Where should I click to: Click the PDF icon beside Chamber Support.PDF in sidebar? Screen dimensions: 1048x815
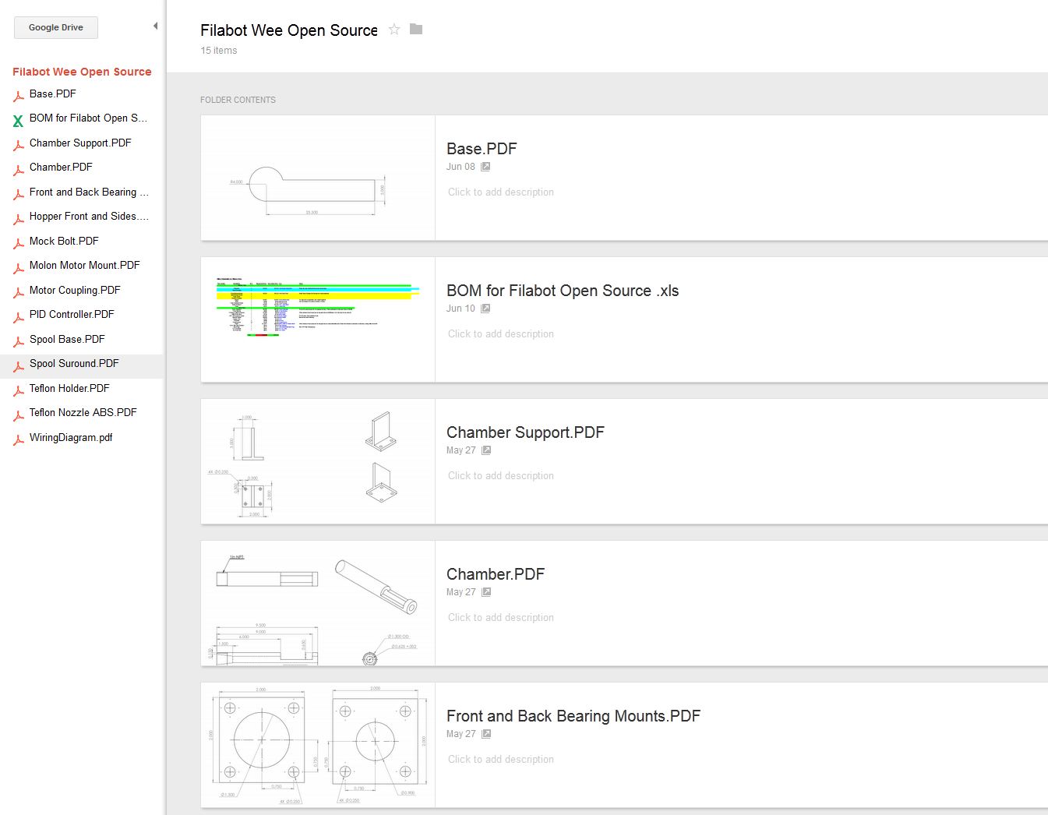coord(18,145)
